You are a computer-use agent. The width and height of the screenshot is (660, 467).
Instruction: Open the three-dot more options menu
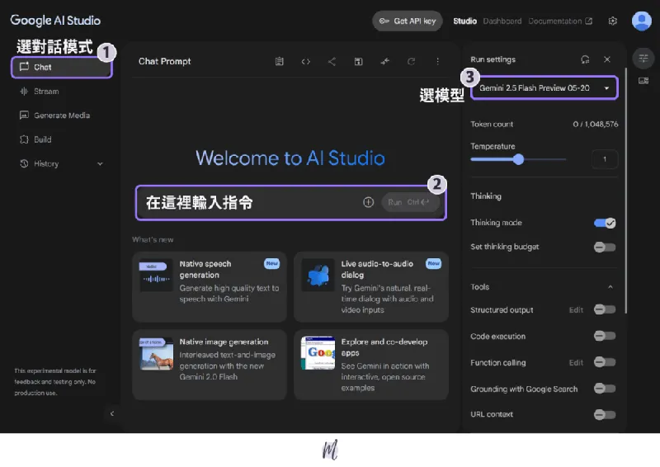tap(437, 62)
